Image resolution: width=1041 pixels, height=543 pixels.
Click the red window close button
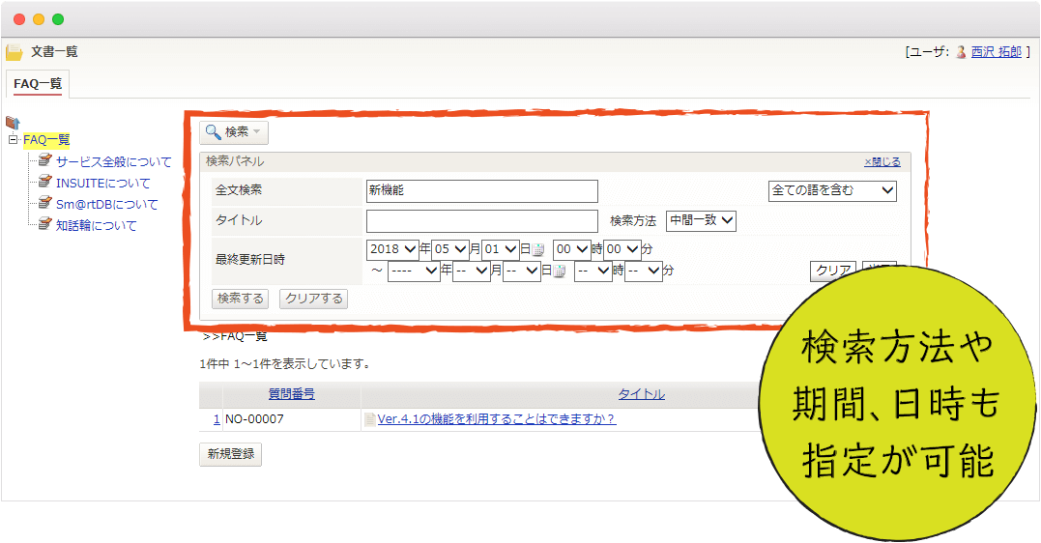coord(19,19)
